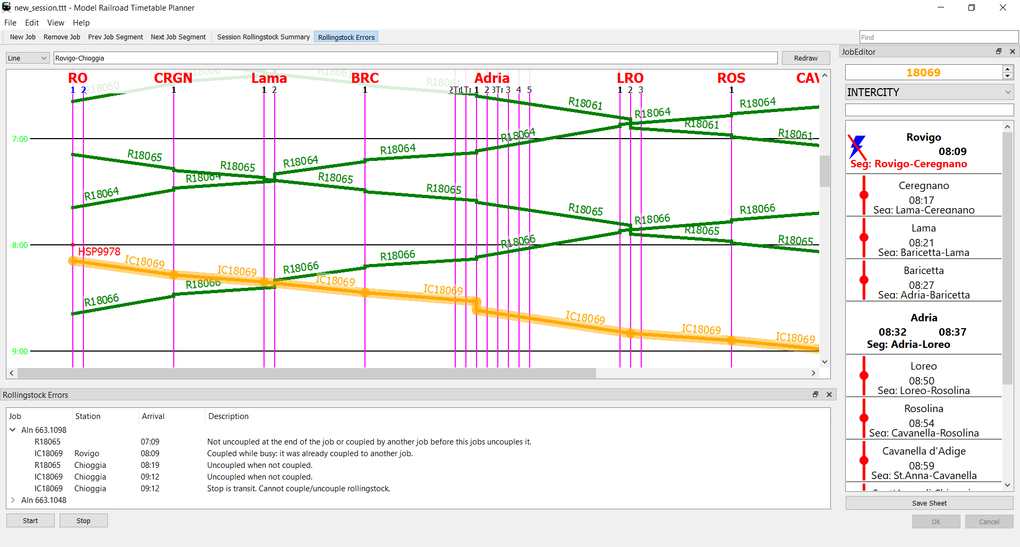The height and width of the screenshot is (547, 1020).
Task: Click the Rovigo-Chioggia line name field
Action: point(415,58)
